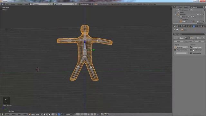Move the modifier up in stack
Viewport: 206px width, 116px height.
(x=197, y=38)
